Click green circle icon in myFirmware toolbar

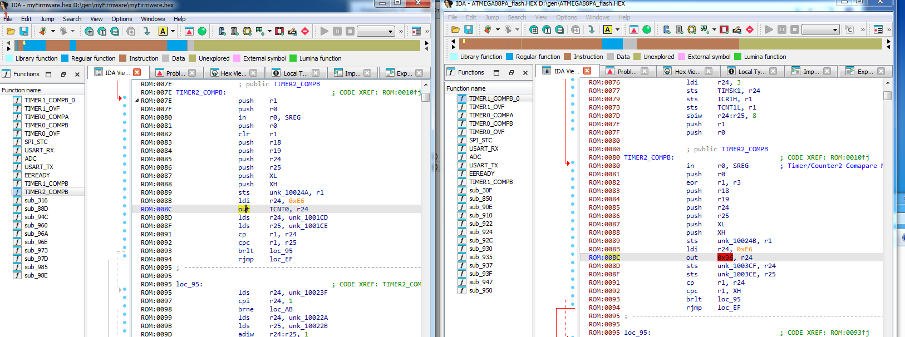[202, 31]
